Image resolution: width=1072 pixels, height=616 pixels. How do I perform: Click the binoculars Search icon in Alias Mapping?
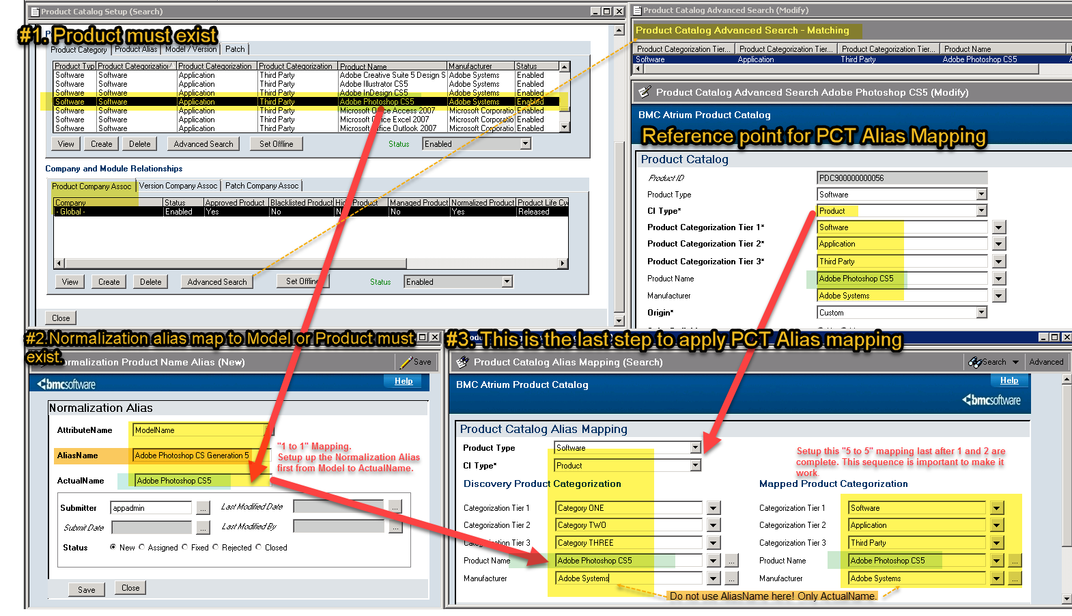pos(974,362)
